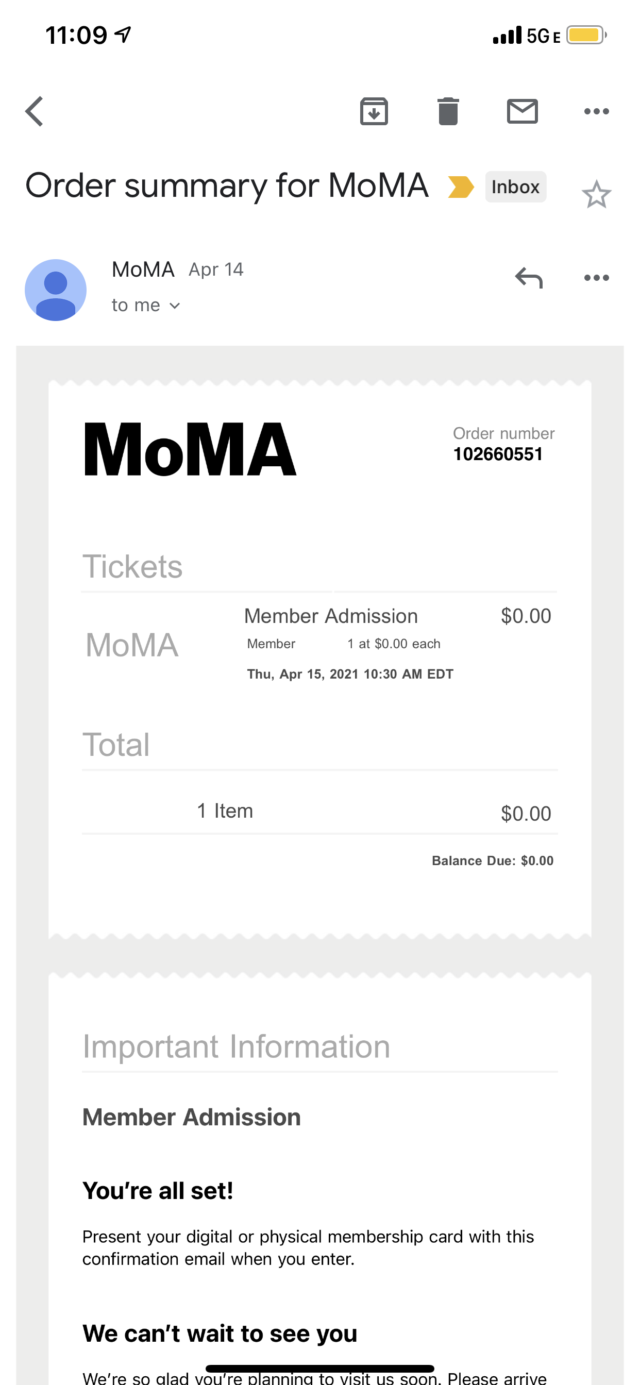
Task: Open message options beside reply arrow
Action: [x=596, y=278]
